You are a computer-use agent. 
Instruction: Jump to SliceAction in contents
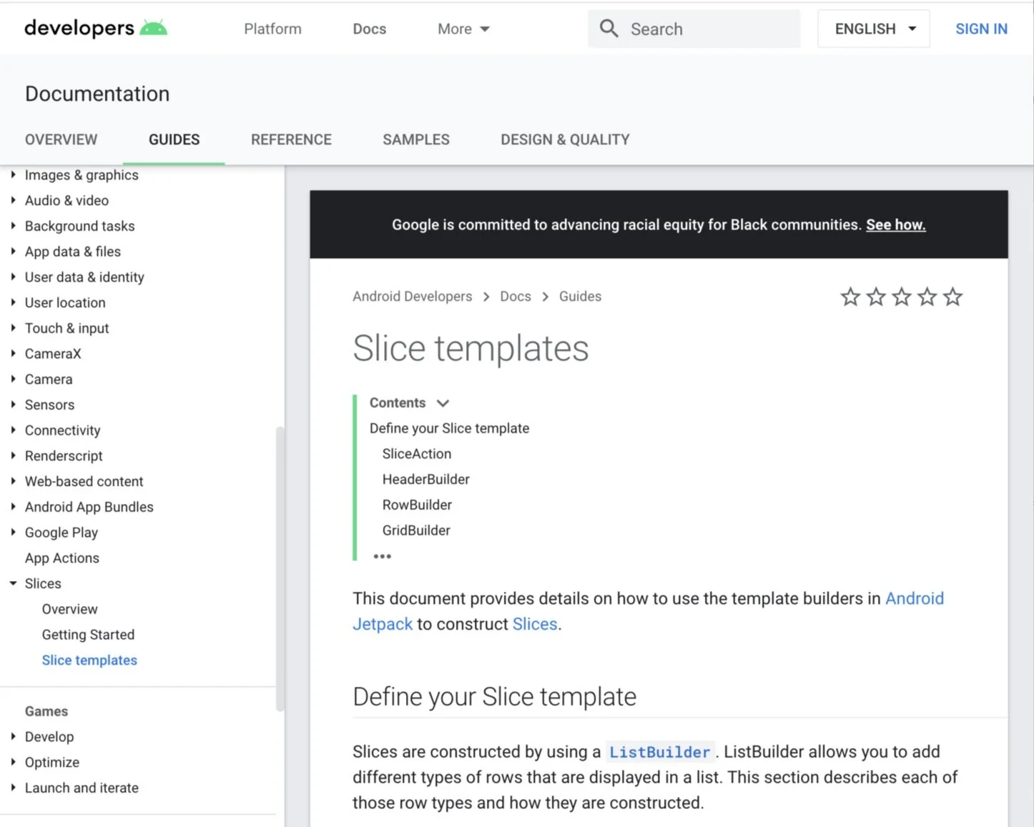[x=417, y=454]
